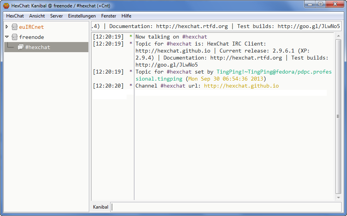The image size is (347, 216).
Task: Close the HexChat window
Action: click(x=335, y=4)
